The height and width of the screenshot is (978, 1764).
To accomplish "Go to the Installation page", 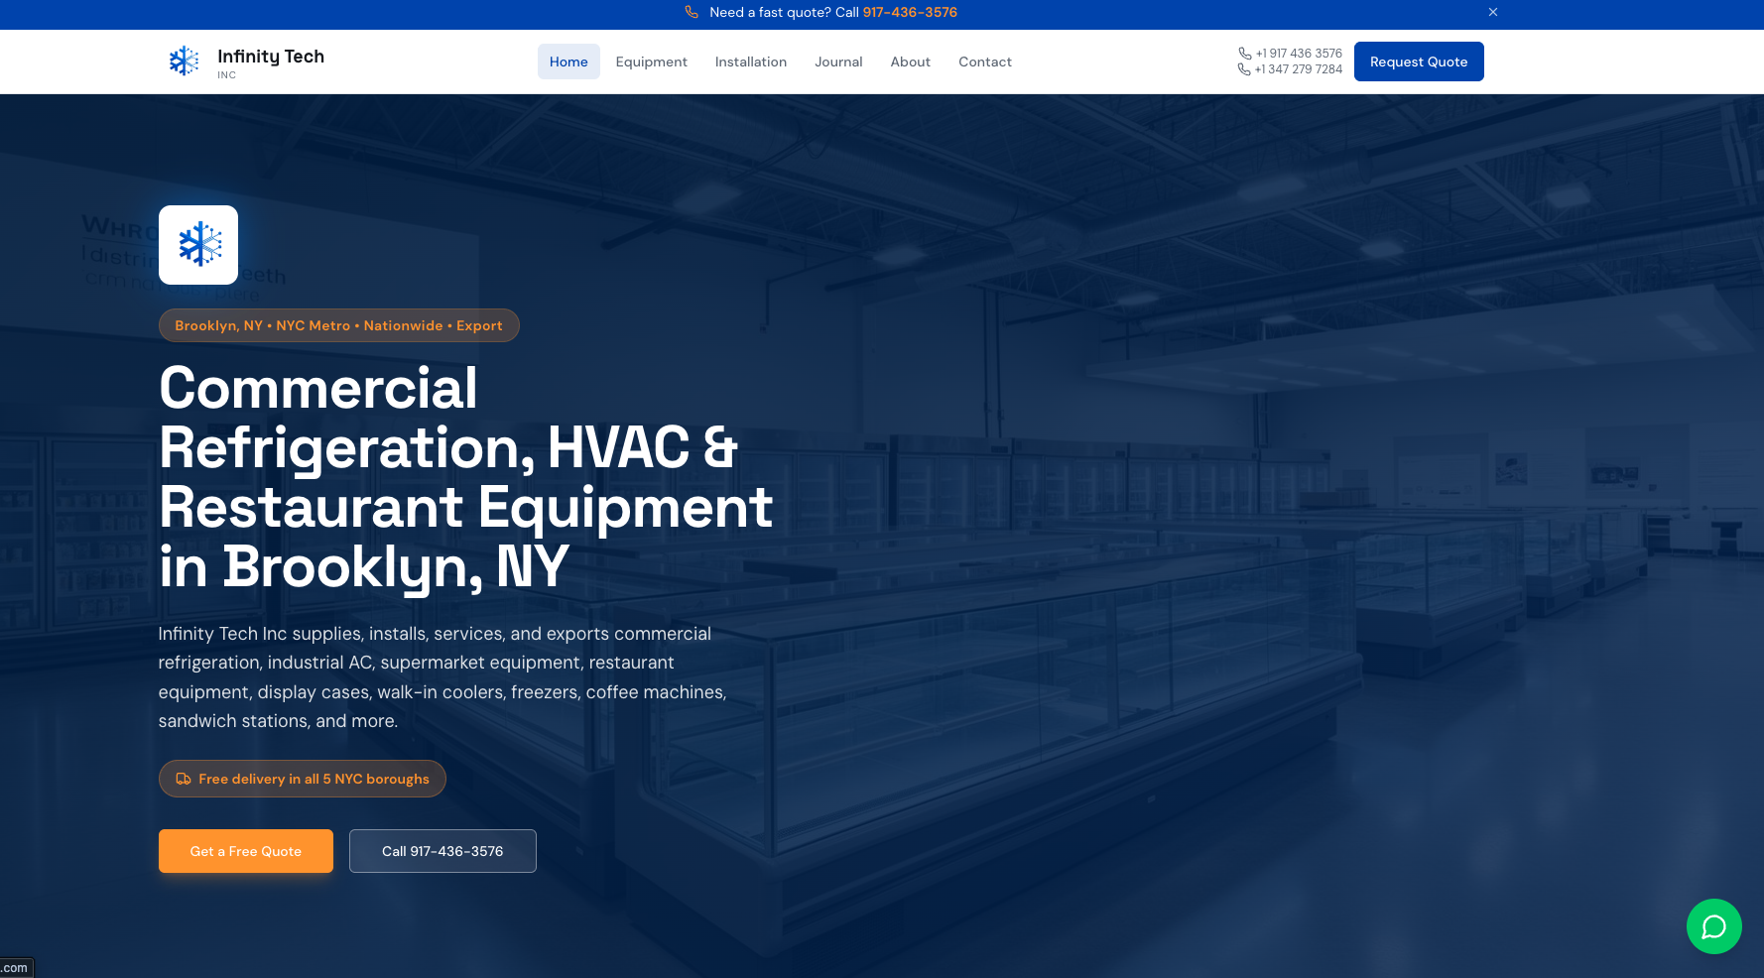I will (751, 61).
